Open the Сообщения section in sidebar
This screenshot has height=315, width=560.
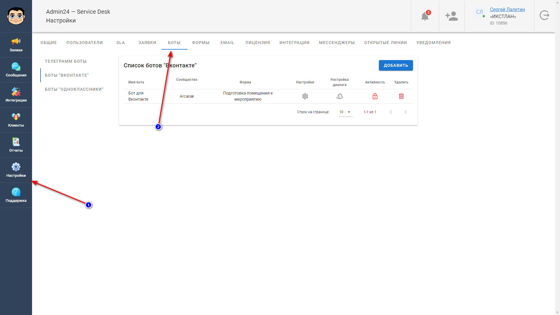tap(16, 70)
